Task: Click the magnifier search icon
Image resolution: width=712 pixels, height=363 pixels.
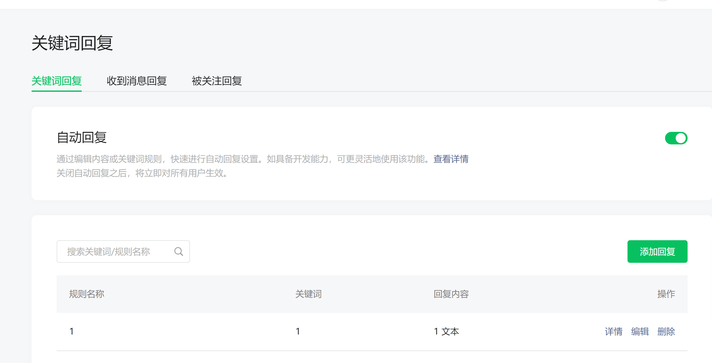Action: [179, 252]
